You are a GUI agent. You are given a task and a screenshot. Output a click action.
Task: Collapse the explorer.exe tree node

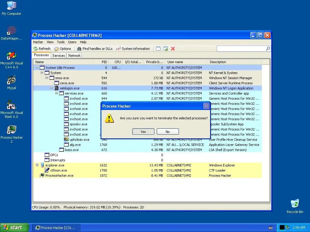(x=37, y=165)
